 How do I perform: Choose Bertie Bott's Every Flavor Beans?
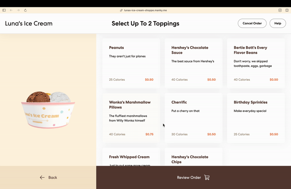pos(256,63)
